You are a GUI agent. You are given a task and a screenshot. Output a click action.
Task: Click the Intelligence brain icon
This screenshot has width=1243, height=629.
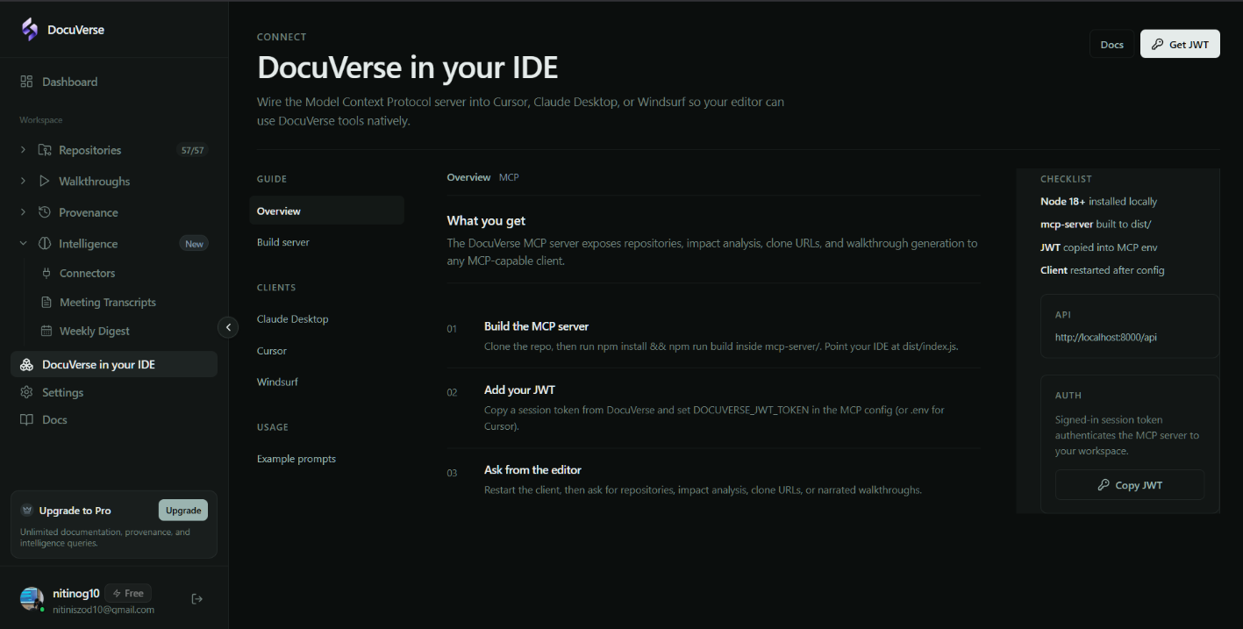click(45, 244)
